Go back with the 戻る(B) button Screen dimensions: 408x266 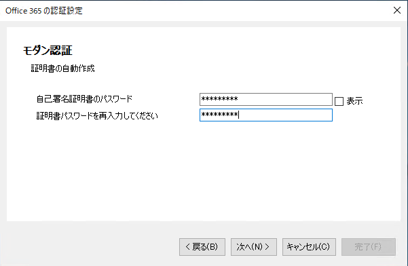[202, 247]
